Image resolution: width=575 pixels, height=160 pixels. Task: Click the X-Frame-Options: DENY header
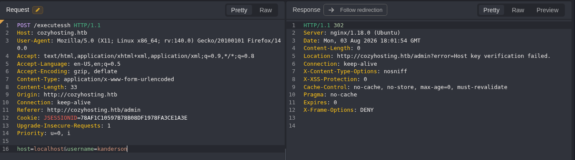click(x=338, y=110)
